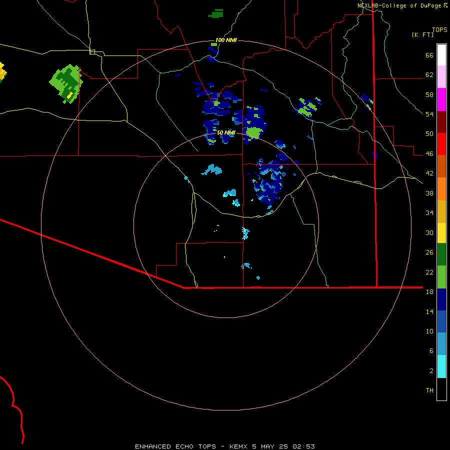This screenshot has width=450, height=450.
Task: Click the legend value "30"
Action: (x=429, y=232)
